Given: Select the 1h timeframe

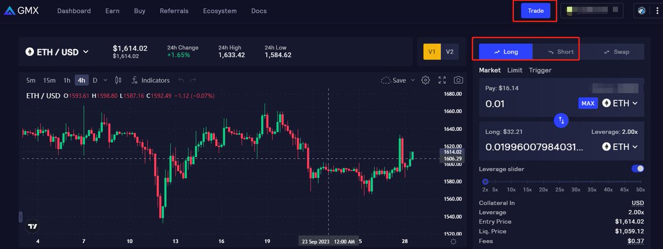Looking at the screenshot, I should [x=67, y=80].
